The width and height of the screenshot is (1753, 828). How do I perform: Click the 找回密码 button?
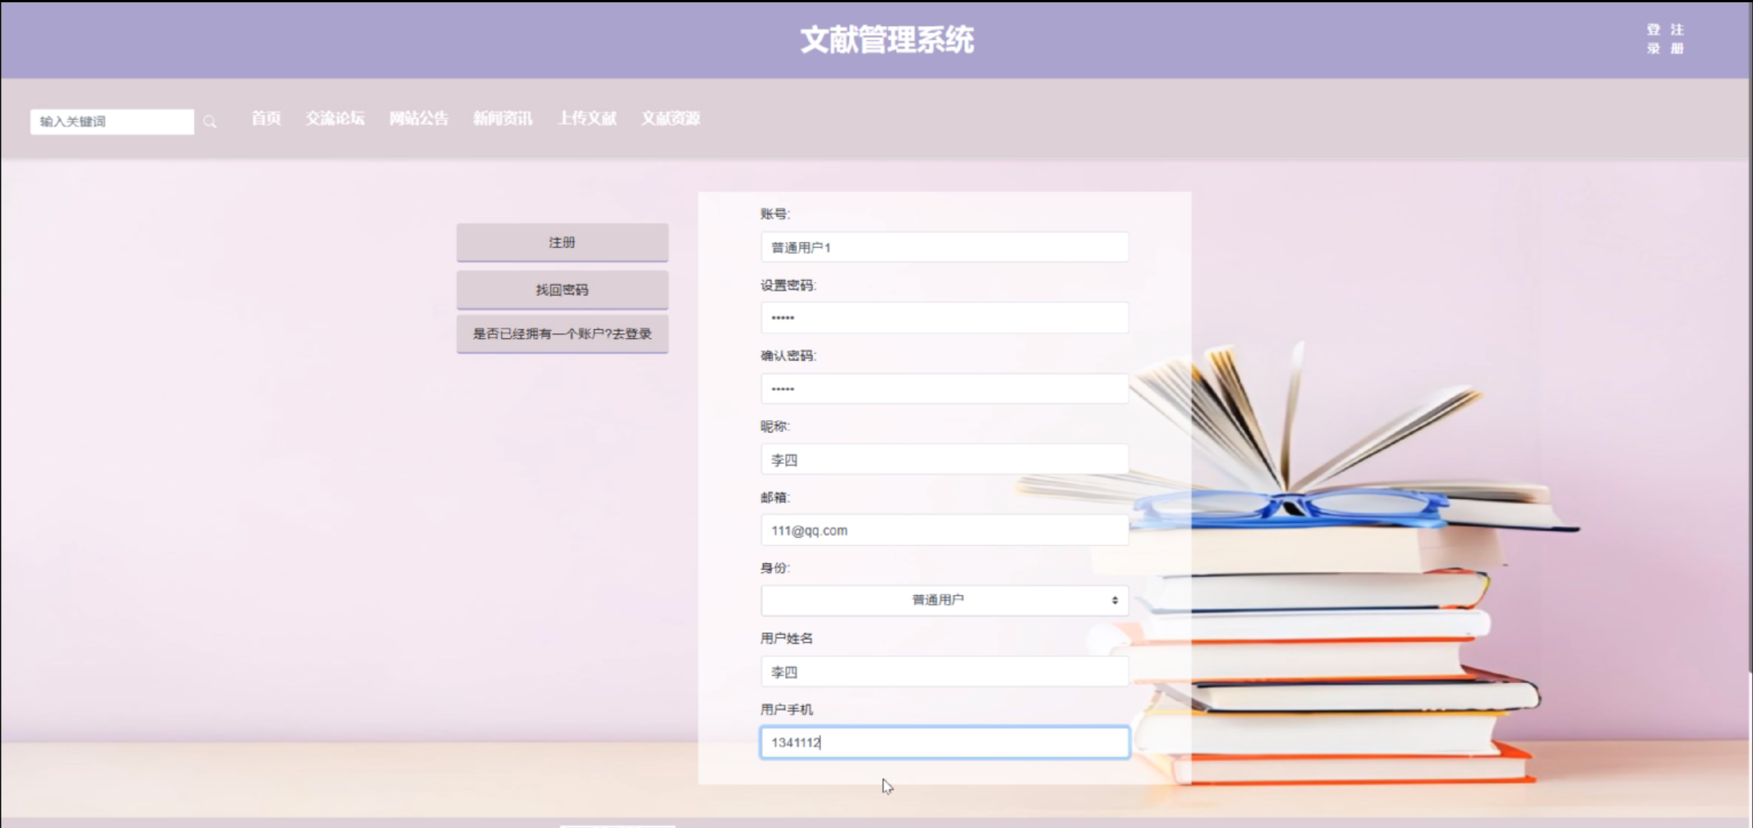click(562, 290)
